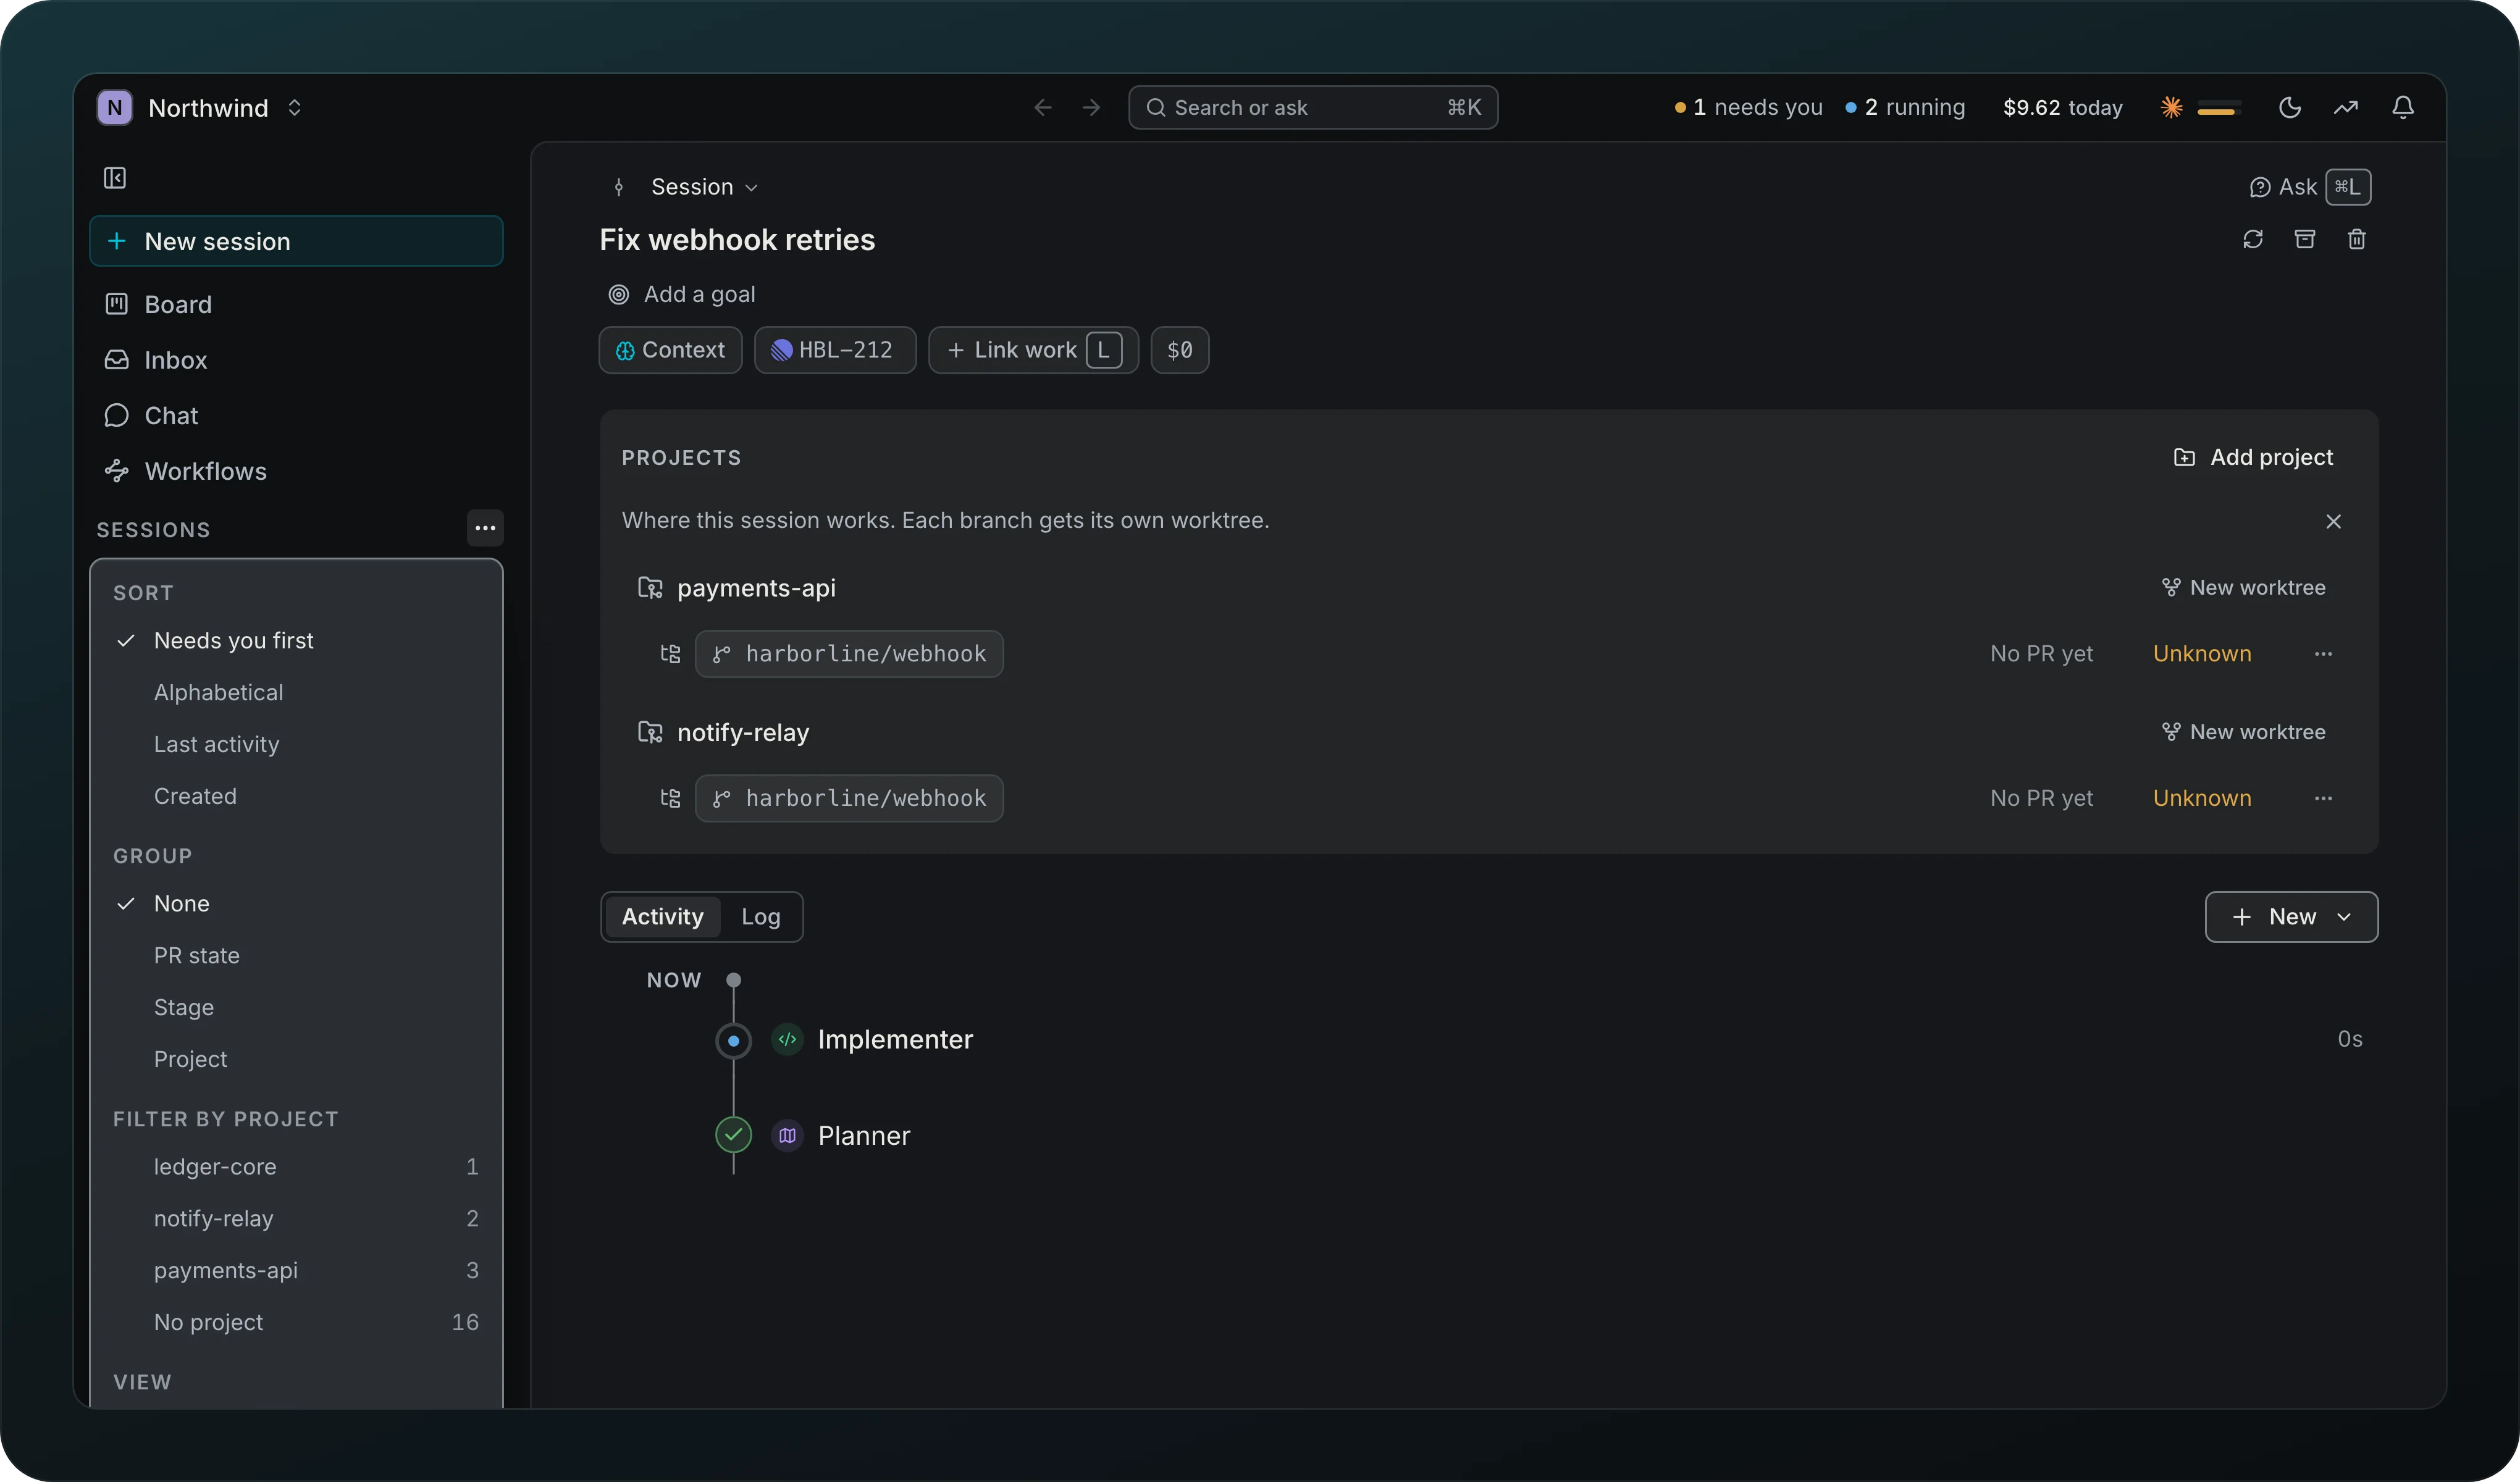Sort sessions Alphabetical
This screenshot has height=1482, width=2520.
coord(296,692)
